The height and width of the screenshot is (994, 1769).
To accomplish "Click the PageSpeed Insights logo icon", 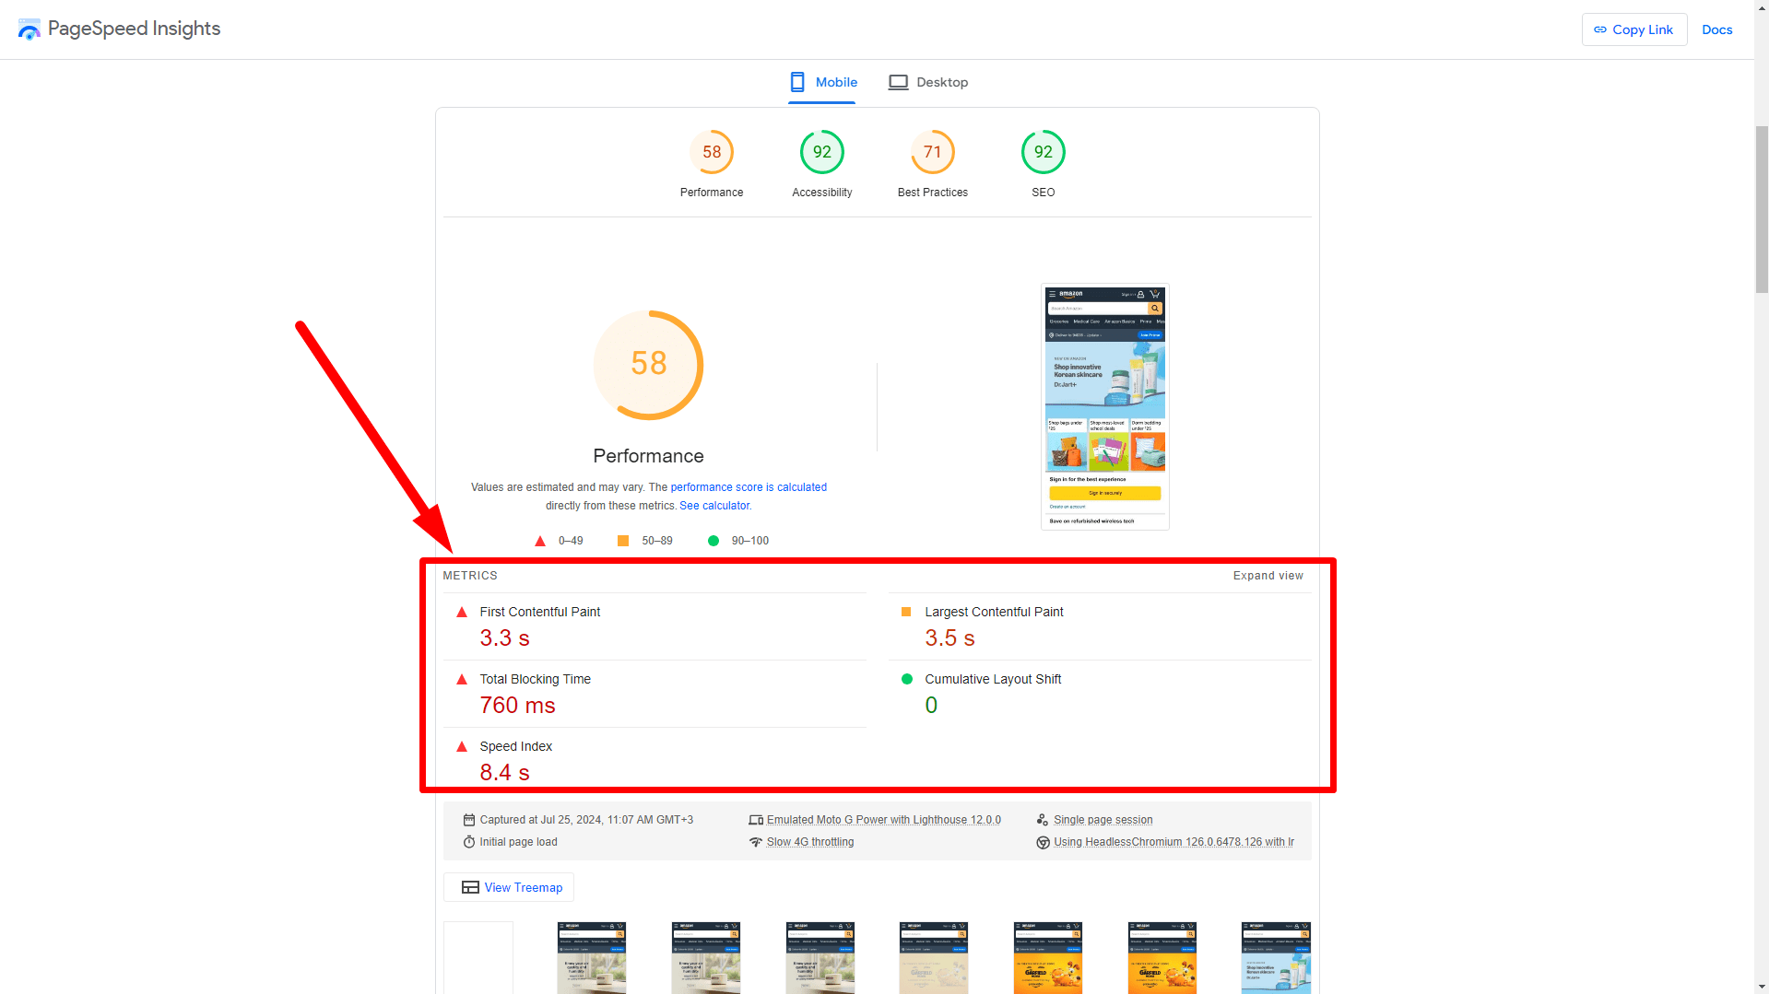I will (29, 29).
